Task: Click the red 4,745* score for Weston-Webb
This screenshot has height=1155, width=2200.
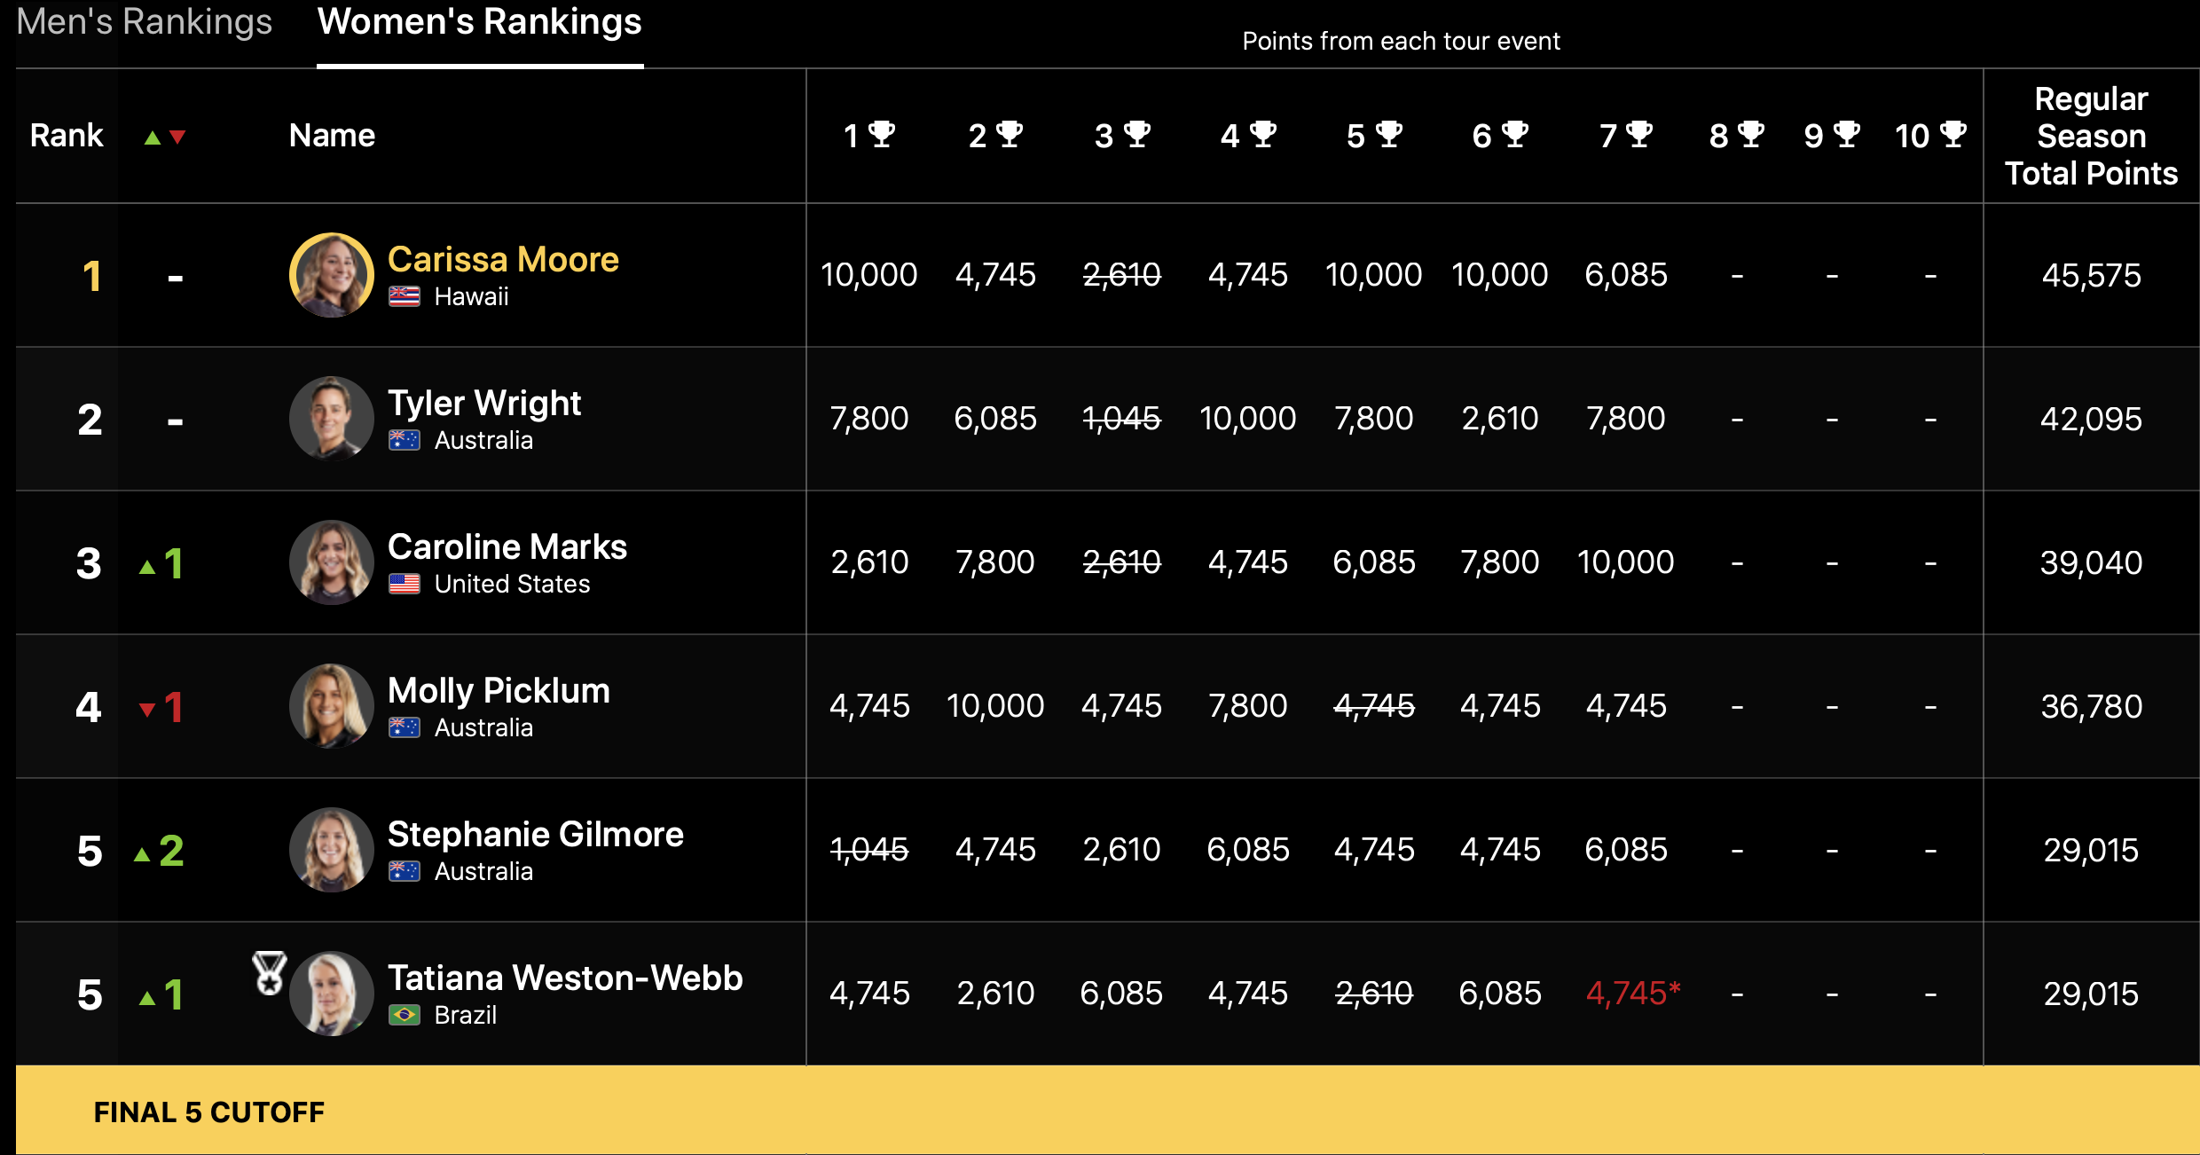Action: (1632, 994)
